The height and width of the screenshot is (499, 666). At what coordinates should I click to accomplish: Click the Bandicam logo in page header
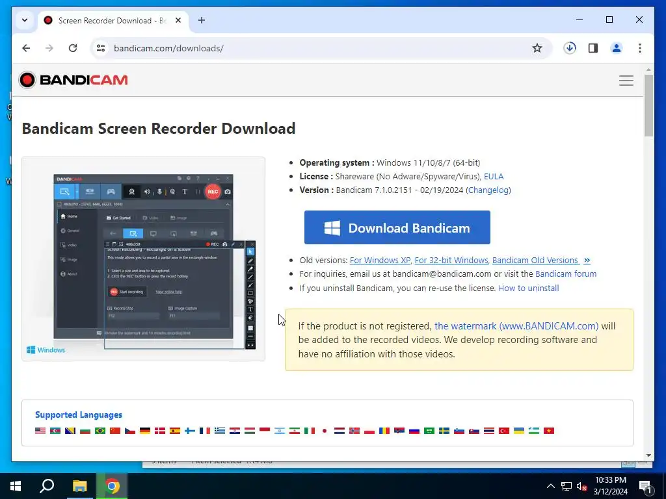(73, 80)
